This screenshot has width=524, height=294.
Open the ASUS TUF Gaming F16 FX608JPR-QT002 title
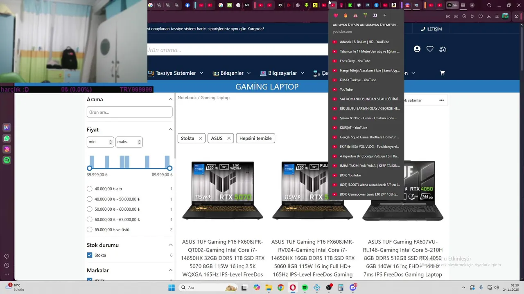(x=223, y=258)
